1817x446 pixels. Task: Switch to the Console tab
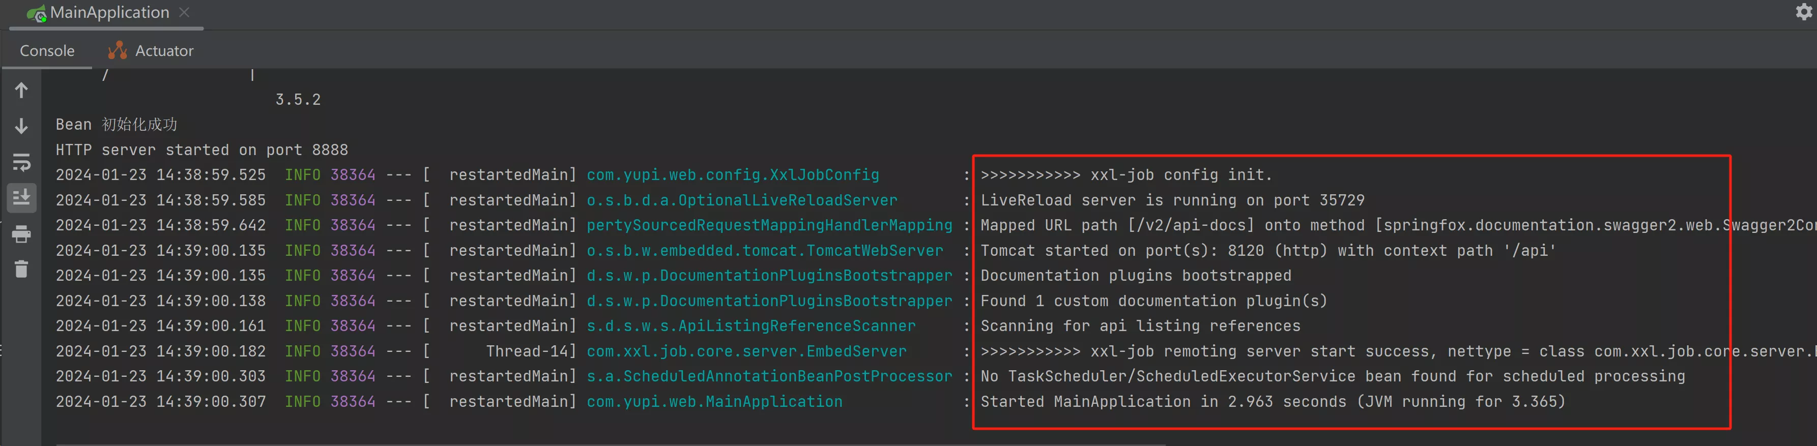[x=47, y=51]
